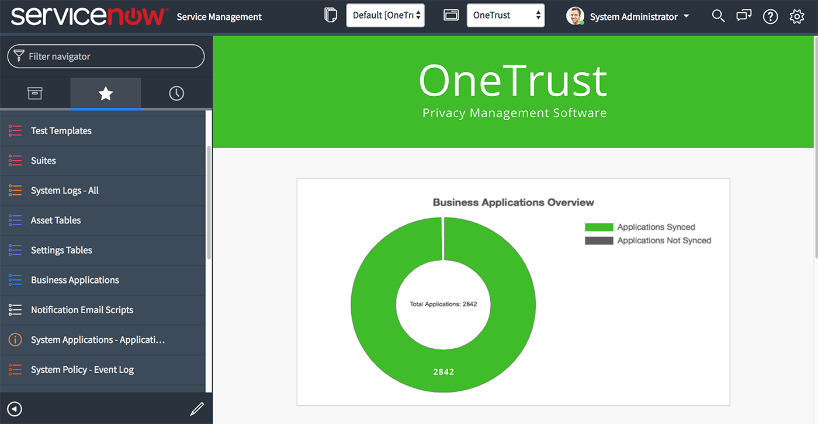818x424 pixels.
Task: Click the Applications Not Synced legend label
Action: coord(664,241)
